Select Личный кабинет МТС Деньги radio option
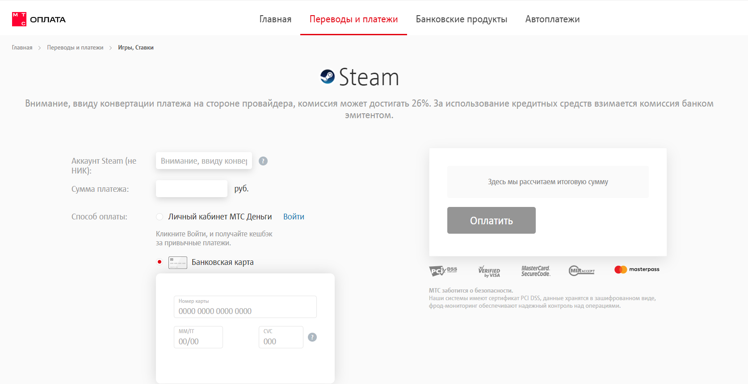748x384 pixels. click(160, 217)
